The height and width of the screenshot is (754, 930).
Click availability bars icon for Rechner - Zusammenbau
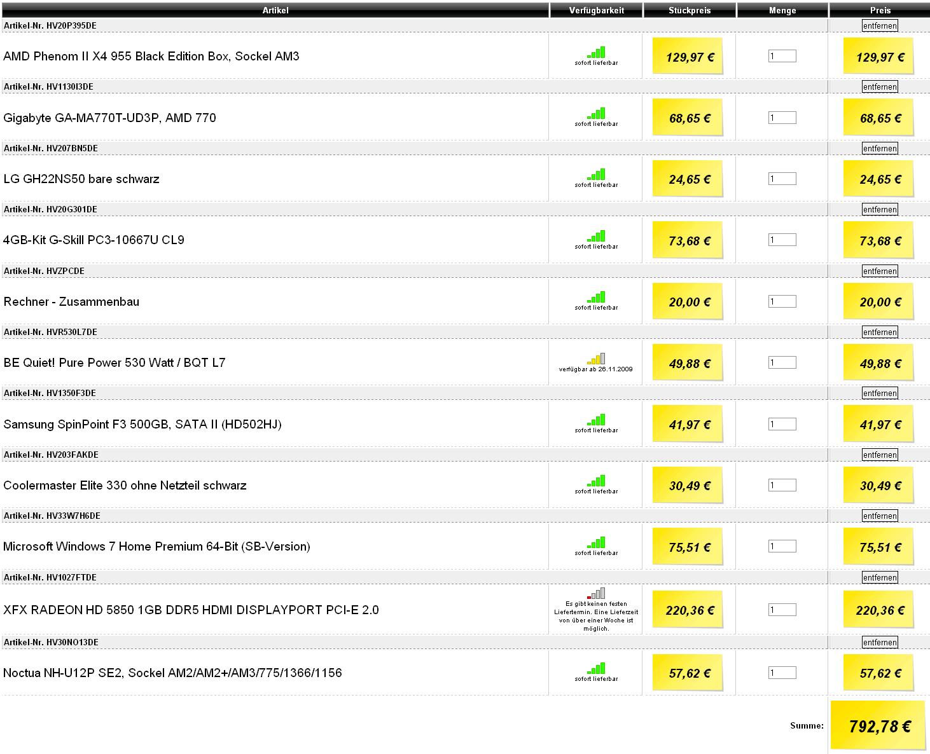click(x=597, y=298)
